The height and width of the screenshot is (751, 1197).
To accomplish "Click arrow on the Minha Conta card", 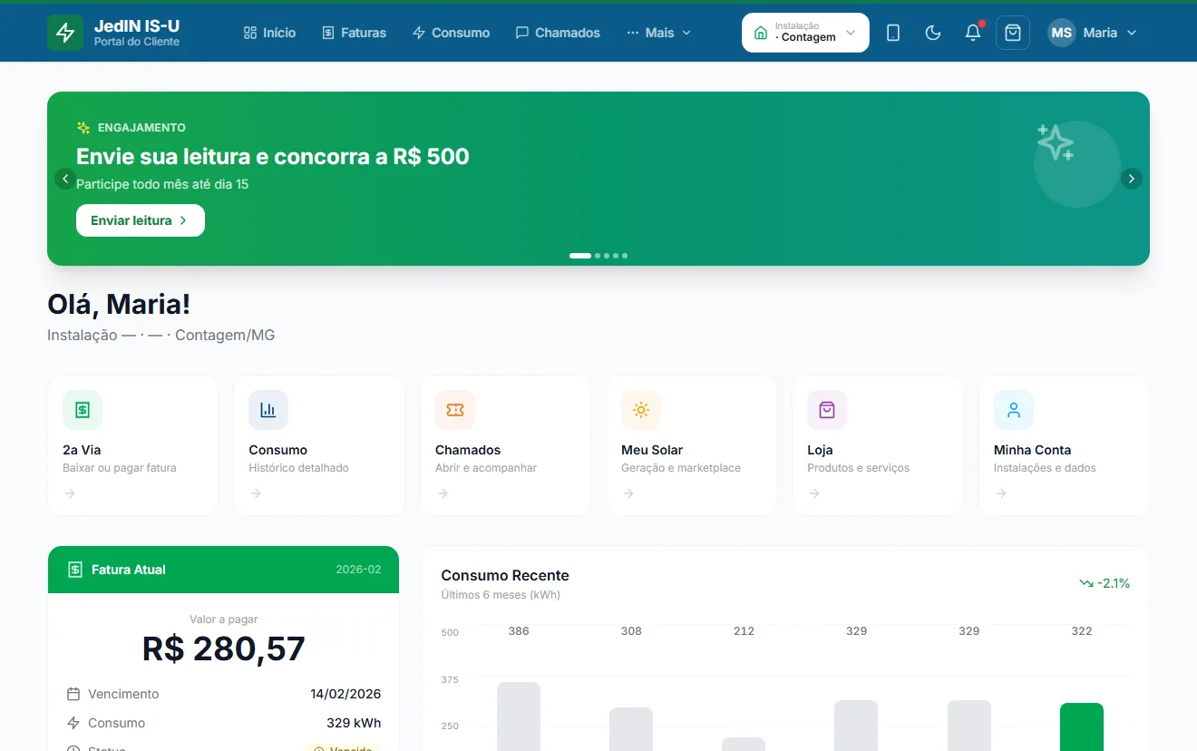I will pyautogui.click(x=1001, y=493).
